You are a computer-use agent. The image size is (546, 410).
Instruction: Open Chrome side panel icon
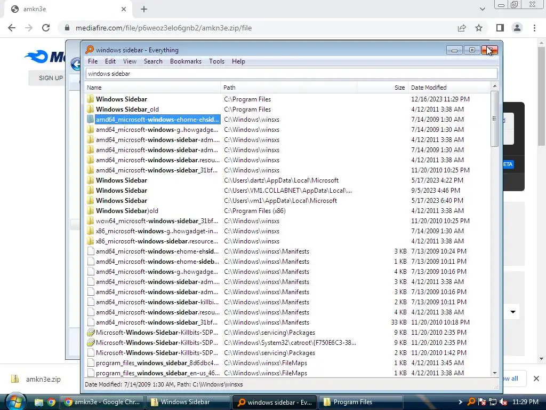(500, 28)
